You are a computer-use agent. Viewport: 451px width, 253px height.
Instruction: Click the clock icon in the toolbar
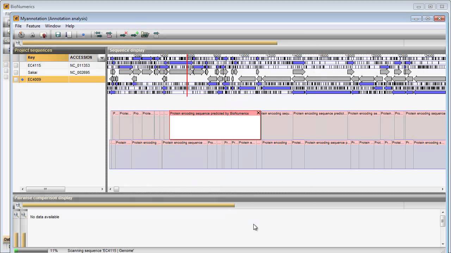(x=21, y=35)
